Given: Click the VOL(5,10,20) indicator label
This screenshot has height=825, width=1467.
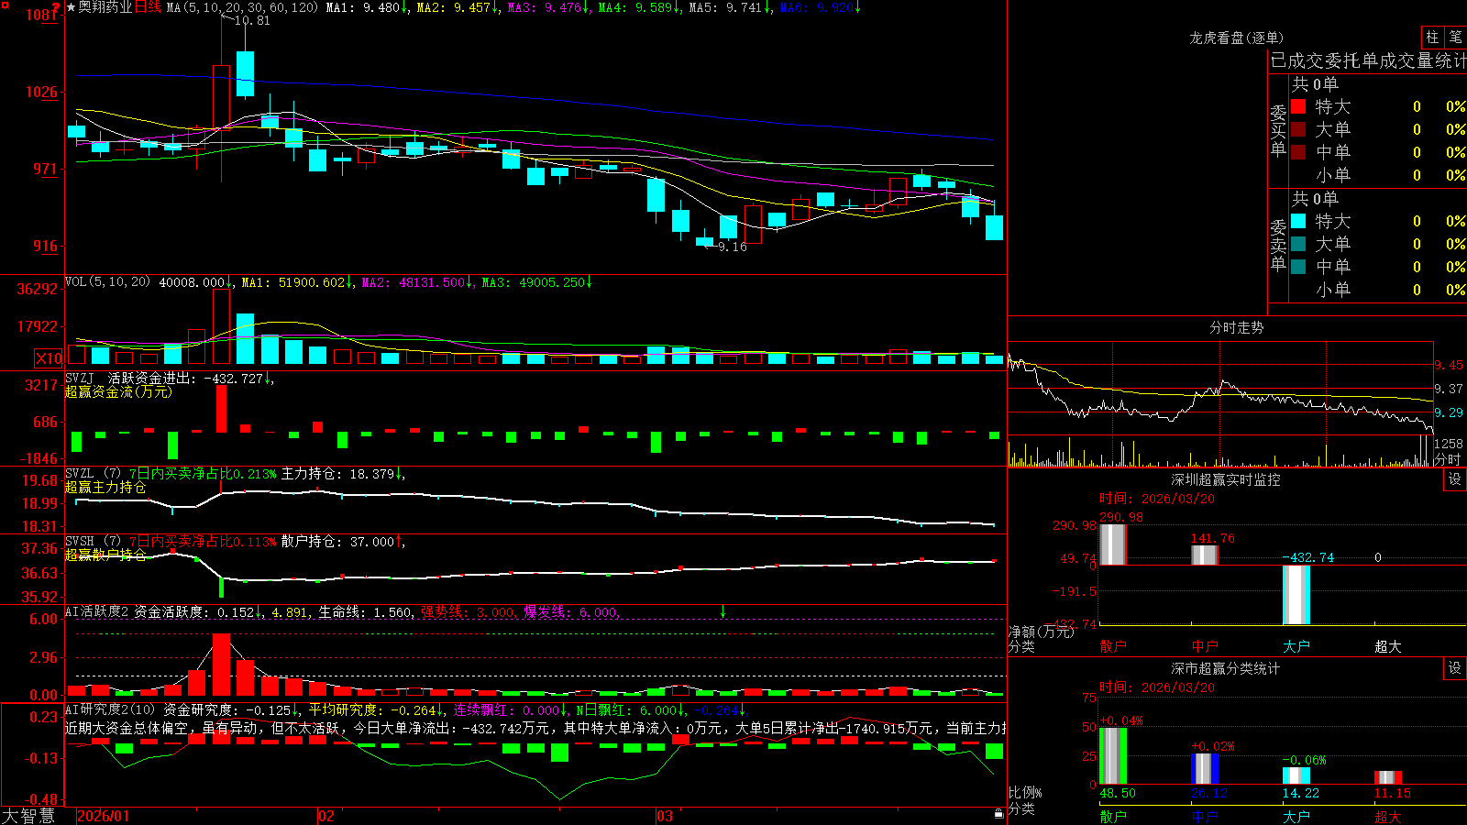Looking at the screenshot, I should coord(107,282).
